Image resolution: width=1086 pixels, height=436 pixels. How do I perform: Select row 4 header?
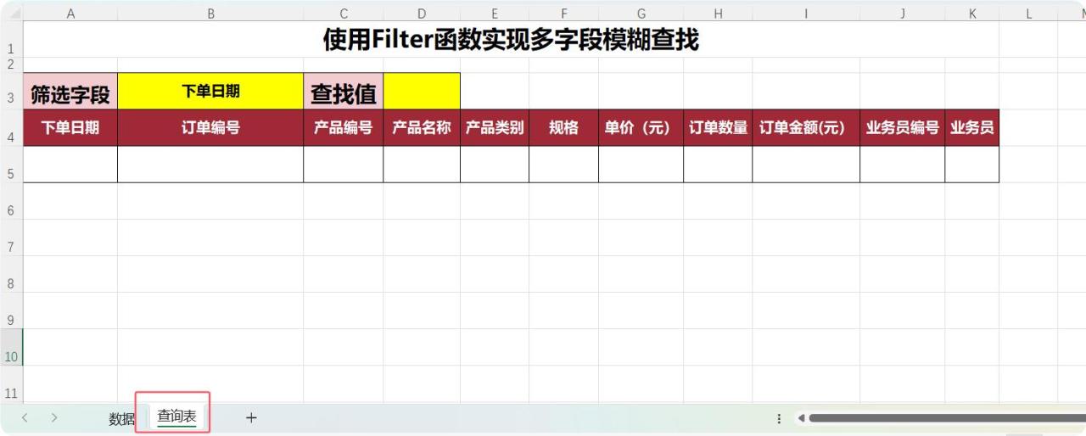click(11, 128)
